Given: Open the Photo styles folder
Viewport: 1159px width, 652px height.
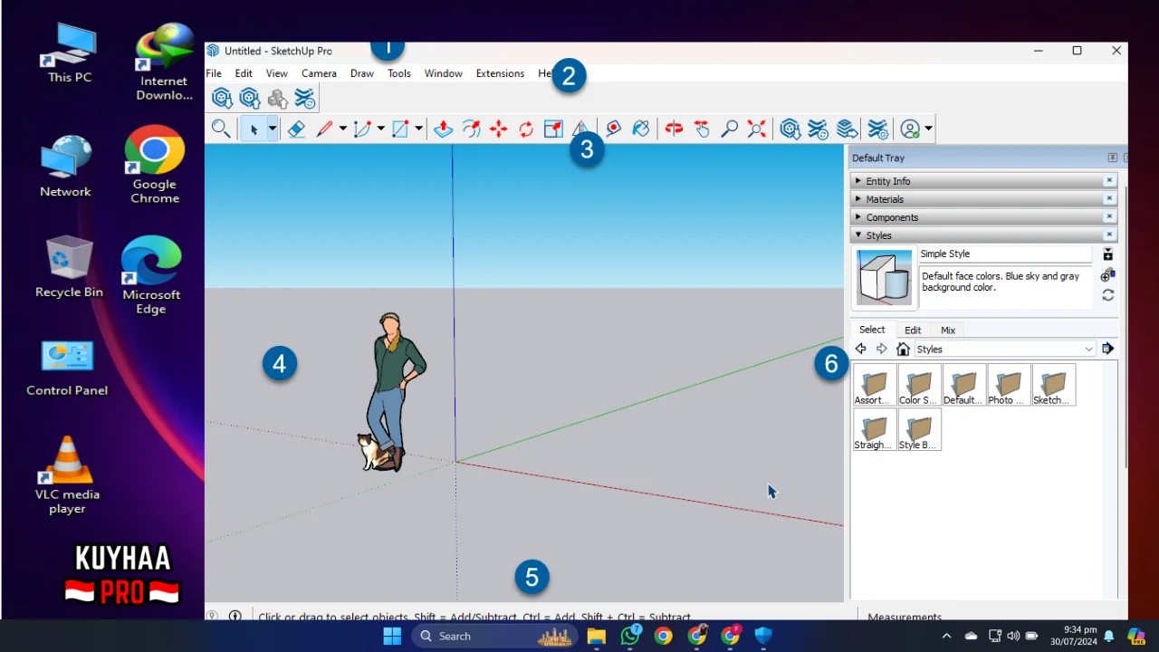Looking at the screenshot, I should tap(1009, 386).
